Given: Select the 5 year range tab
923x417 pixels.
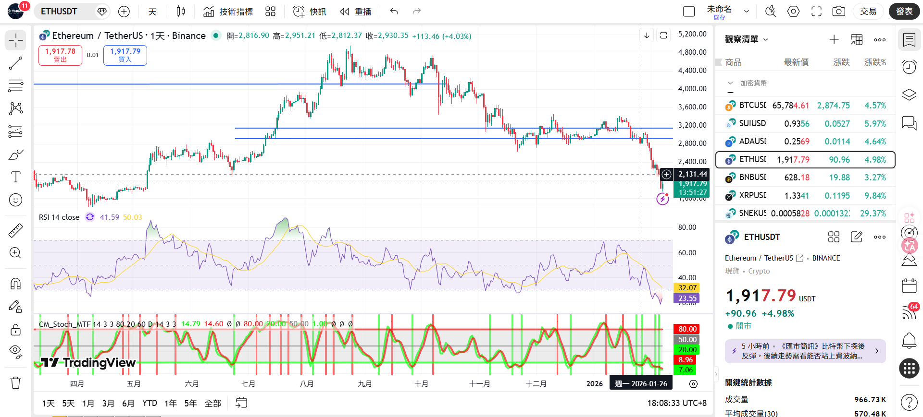Looking at the screenshot, I should (x=190, y=404).
